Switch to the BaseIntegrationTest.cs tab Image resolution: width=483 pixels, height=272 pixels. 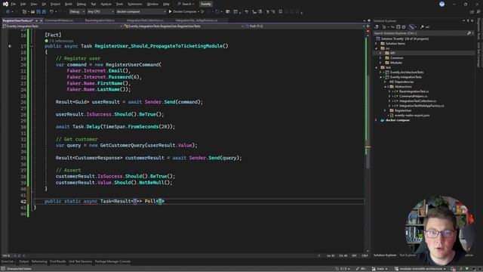pyautogui.click(x=100, y=20)
